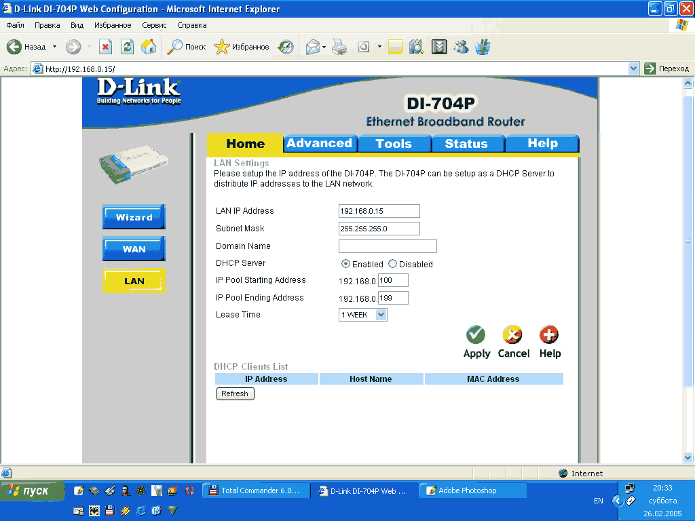The image size is (695, 521).
Task: Click network connection tray icon
Action: point(629,488)
